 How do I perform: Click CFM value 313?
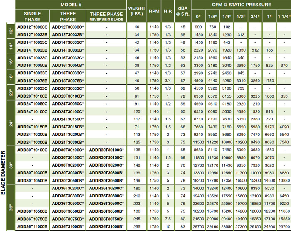click(x=241, y=35)
